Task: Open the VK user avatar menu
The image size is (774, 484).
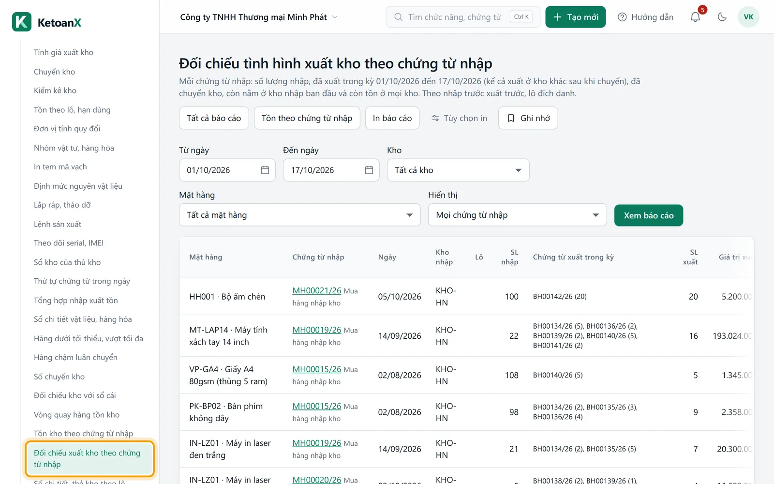Action: (748, 17)
